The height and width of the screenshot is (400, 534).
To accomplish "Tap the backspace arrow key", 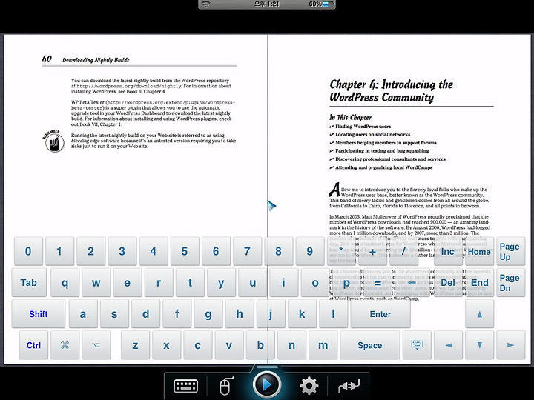I will [412, 283].
